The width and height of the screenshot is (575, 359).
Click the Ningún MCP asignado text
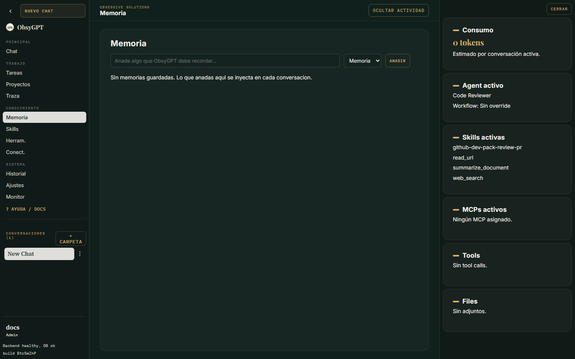(x=482, y=219)
